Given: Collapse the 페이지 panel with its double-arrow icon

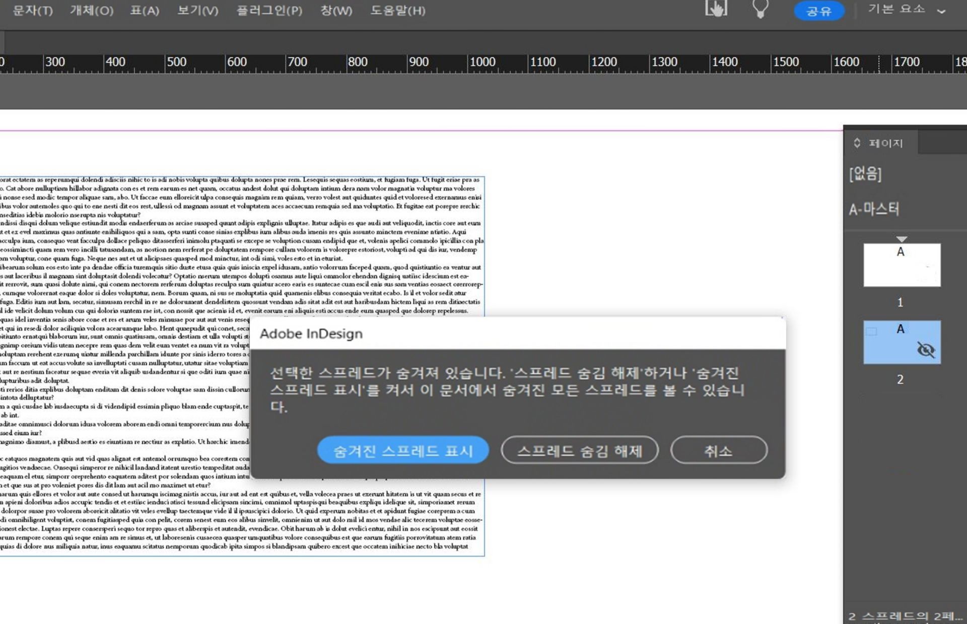Looking at the screenshot, I should point(857,143).
